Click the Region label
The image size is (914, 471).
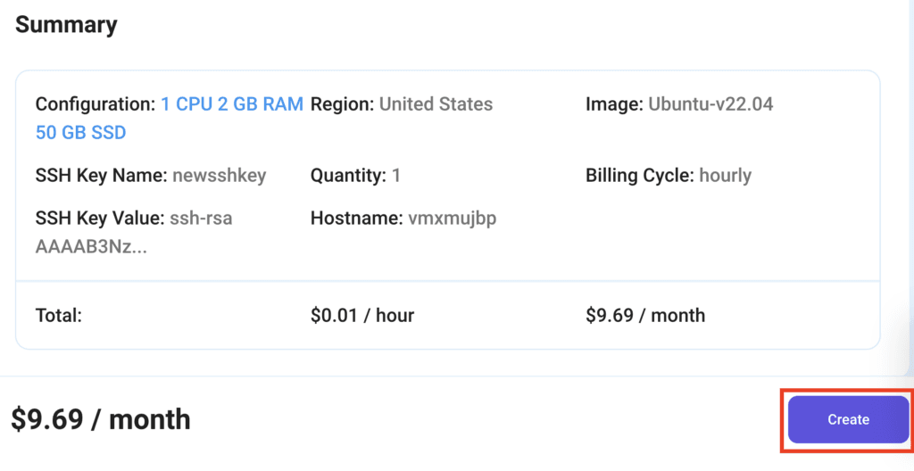pos(342,104)
